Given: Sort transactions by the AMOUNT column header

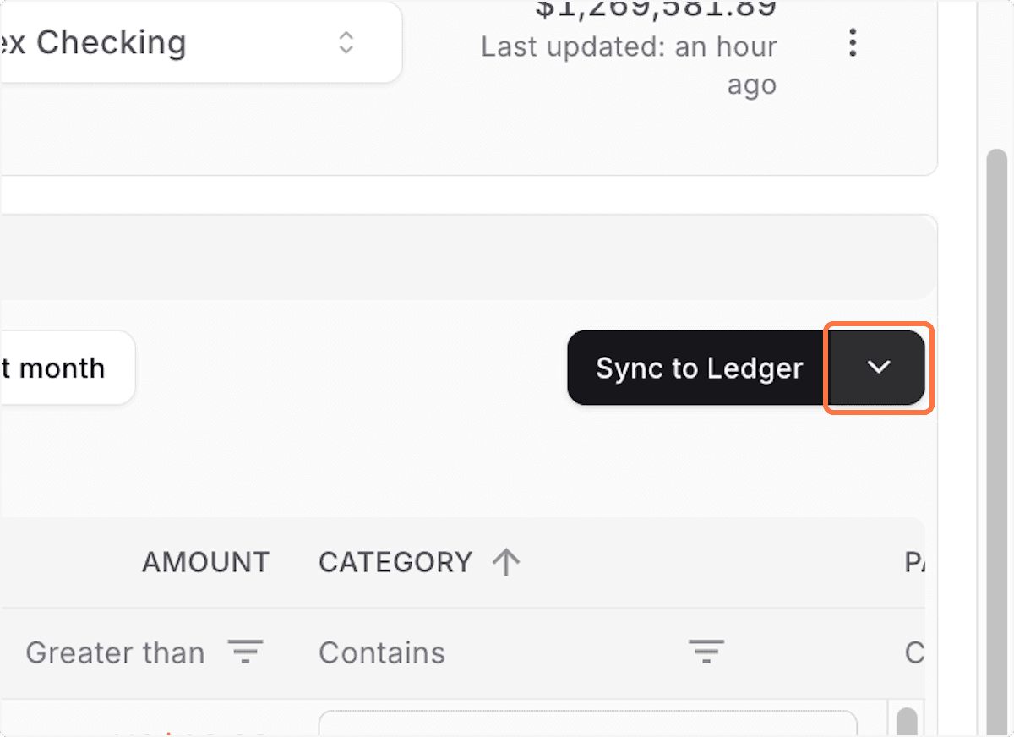Looking at the screenshot, I should tap(205, 561).
